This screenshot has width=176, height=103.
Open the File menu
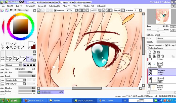tap(10, 6)
